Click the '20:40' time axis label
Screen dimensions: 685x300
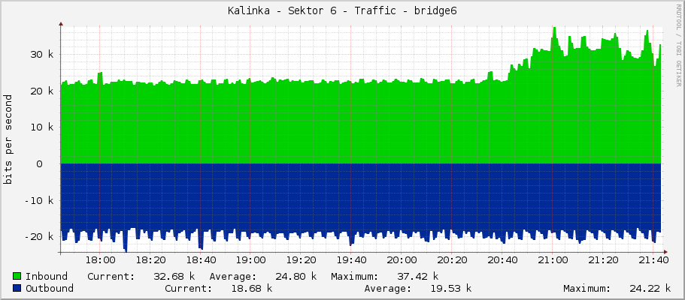coord(503,260)
